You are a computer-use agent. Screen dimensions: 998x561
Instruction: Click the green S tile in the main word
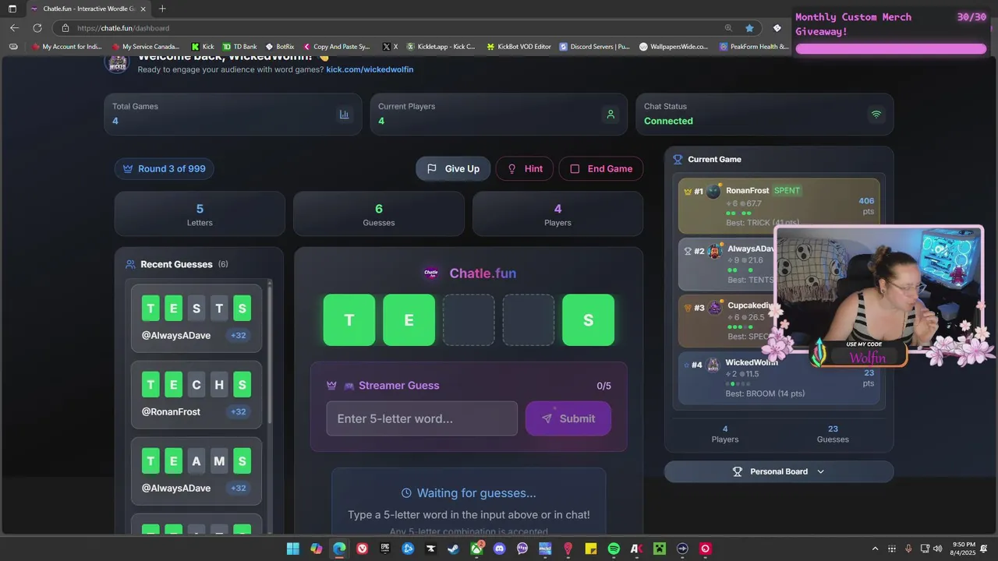pyautogui.click(x=588, y=320)
